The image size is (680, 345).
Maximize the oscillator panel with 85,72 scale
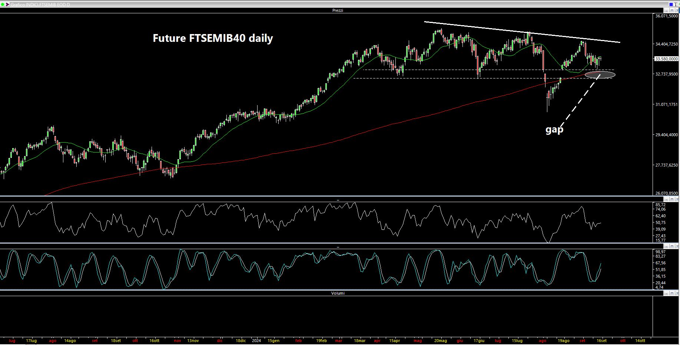[x=672, y=200]
